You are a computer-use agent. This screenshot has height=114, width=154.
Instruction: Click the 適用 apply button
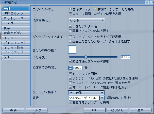tap(140, 110)
